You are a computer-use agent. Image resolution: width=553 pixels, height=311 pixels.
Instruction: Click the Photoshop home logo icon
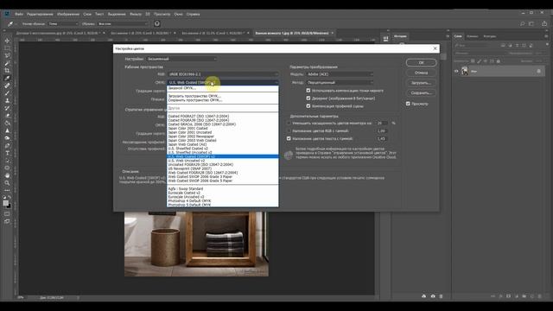[7, 14]
